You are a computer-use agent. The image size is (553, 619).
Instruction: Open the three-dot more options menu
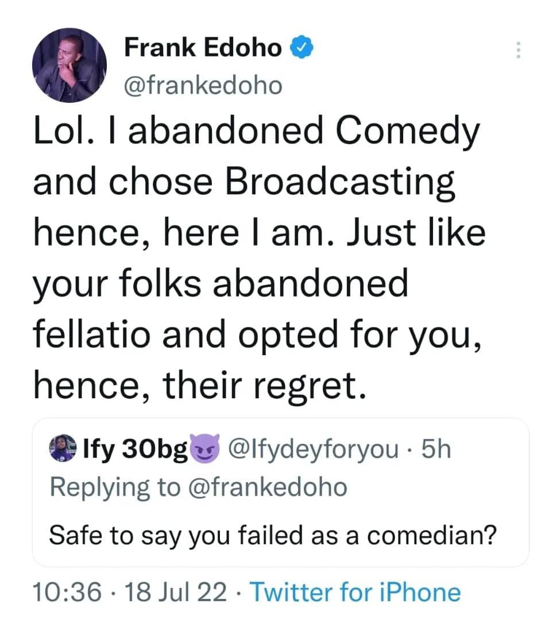pyautogui.click(x=519, y=50)
